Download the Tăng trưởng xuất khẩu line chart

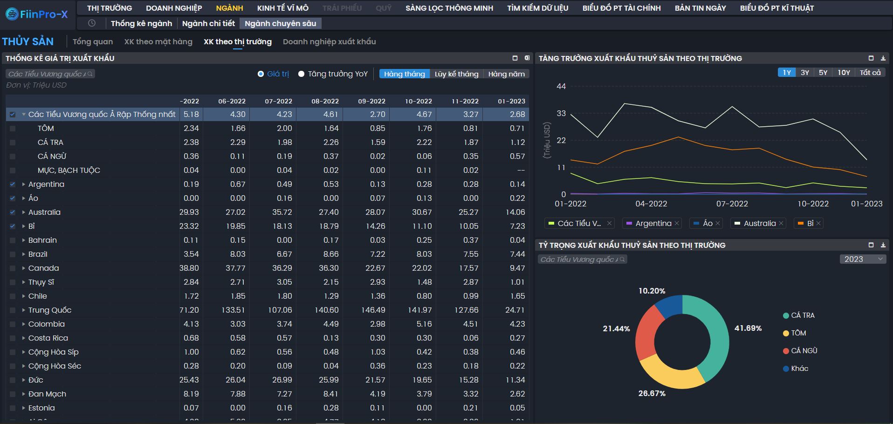point(883,58)
